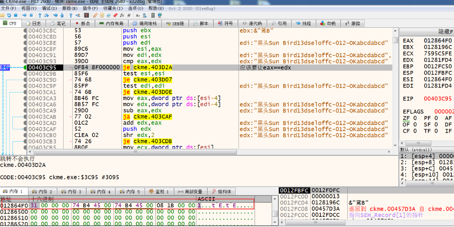Open the Functions fx icon
Viewport: 454px width, 227px height.
tap(122, 15)
